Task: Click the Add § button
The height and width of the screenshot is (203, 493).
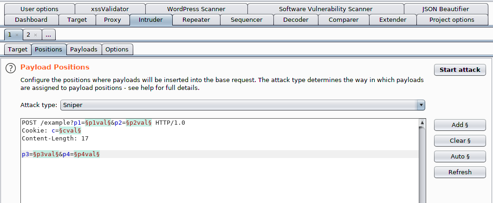Action: click(x=460, y=125)
